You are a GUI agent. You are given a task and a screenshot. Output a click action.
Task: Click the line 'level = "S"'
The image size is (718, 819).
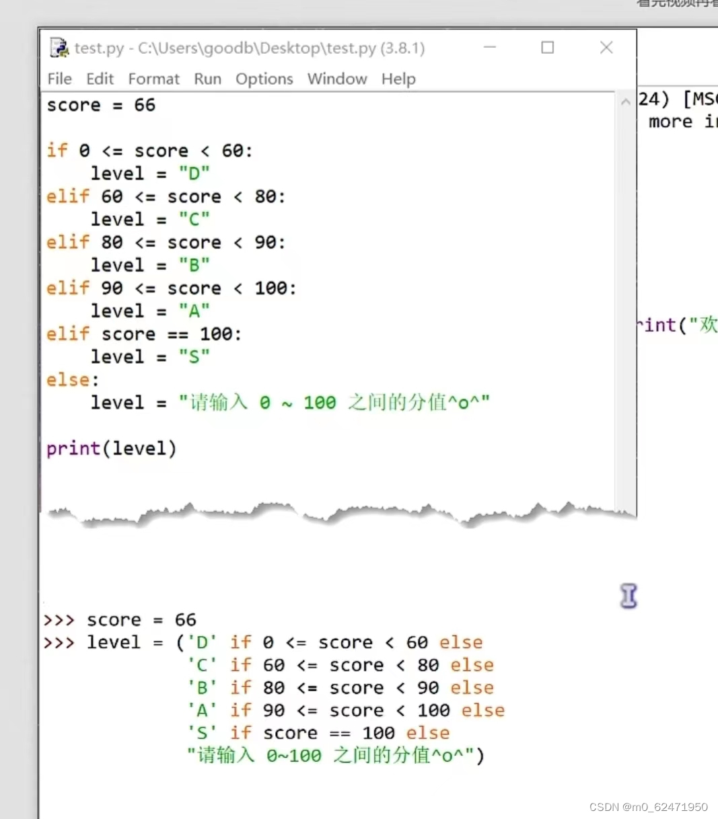150,356
